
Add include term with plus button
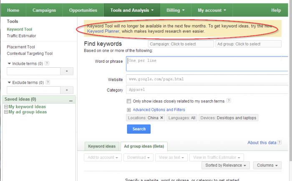point(67,71)
